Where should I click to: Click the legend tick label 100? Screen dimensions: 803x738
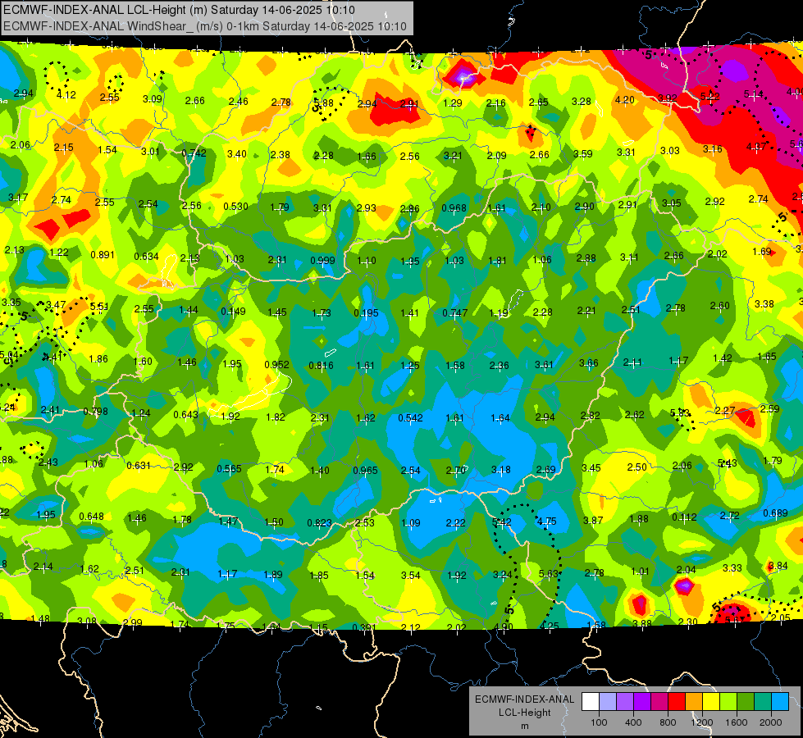coord(599,722)
